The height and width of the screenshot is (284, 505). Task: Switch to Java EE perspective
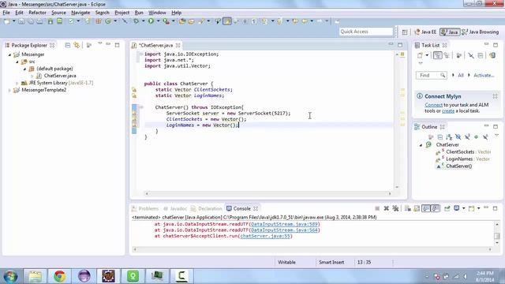[425, 32]
